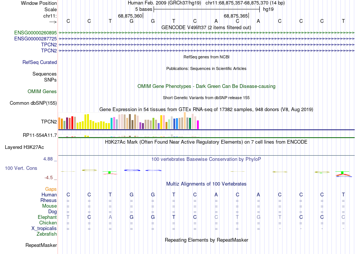Click the X_tropicalis species row label
Viewport: 355px width, 254px height.
44,229
